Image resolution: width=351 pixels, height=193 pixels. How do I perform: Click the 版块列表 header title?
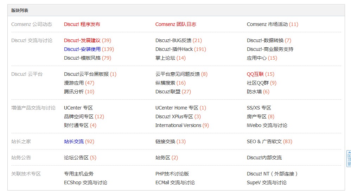[x=20, y=11]
